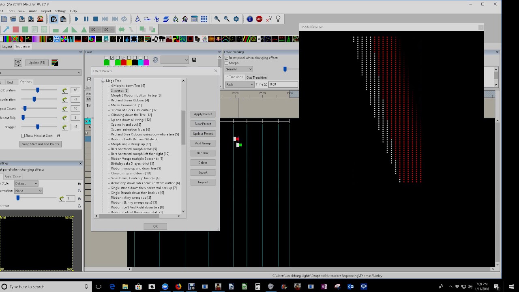519x292 pixels.
Task: Click the Play sequence toolbar icon
Action: point(77,19)
